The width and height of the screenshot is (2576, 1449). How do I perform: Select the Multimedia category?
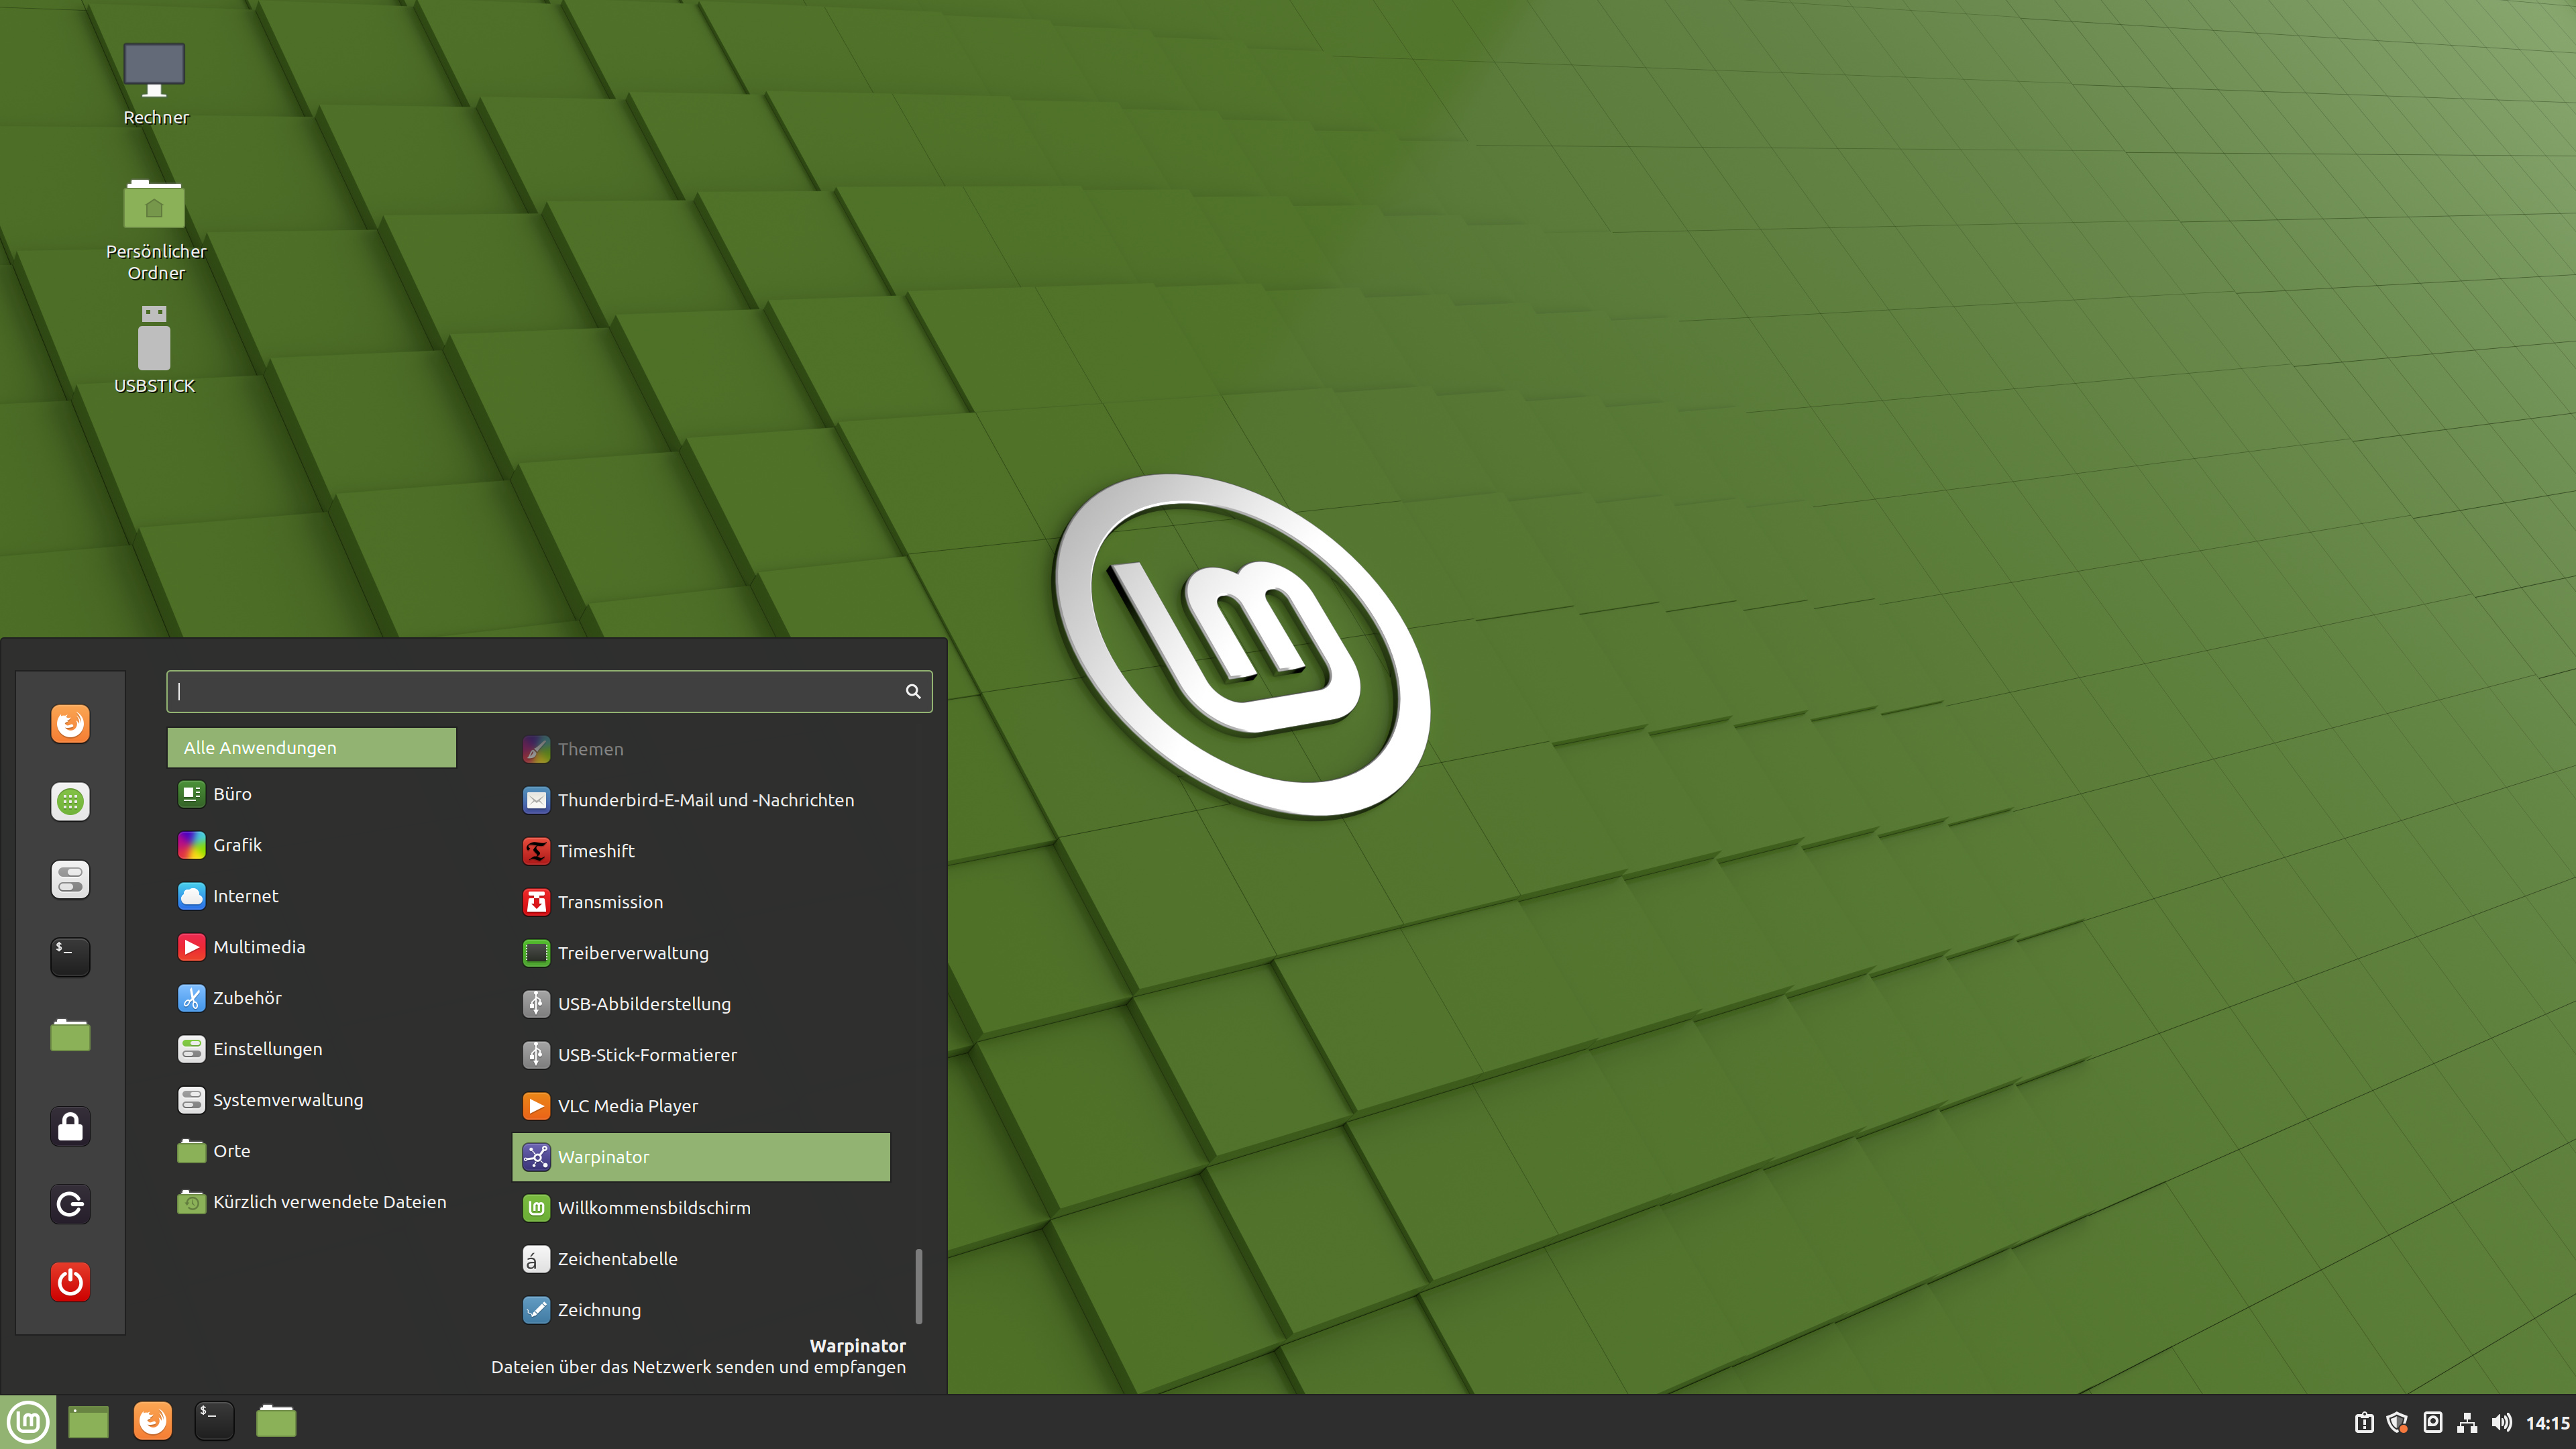[x=258, y=947]
